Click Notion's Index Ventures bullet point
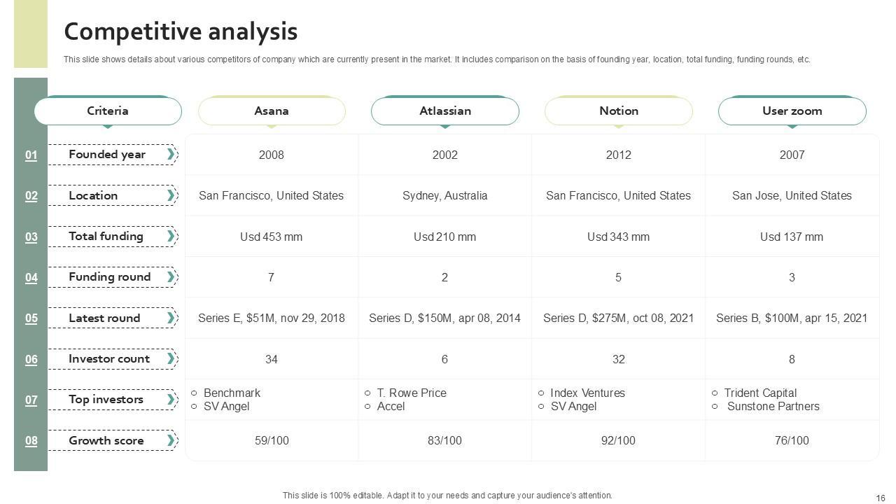Screen dimensions: 896x504 pyautogui.click(x=587, y=393)
